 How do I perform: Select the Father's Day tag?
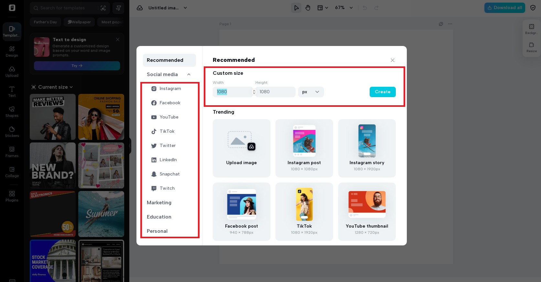[x=45, y=22]
